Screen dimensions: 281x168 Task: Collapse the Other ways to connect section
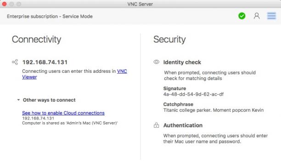[x=18, y=100]
